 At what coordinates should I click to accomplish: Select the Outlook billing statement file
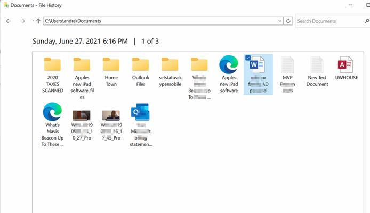click(141, 125)
